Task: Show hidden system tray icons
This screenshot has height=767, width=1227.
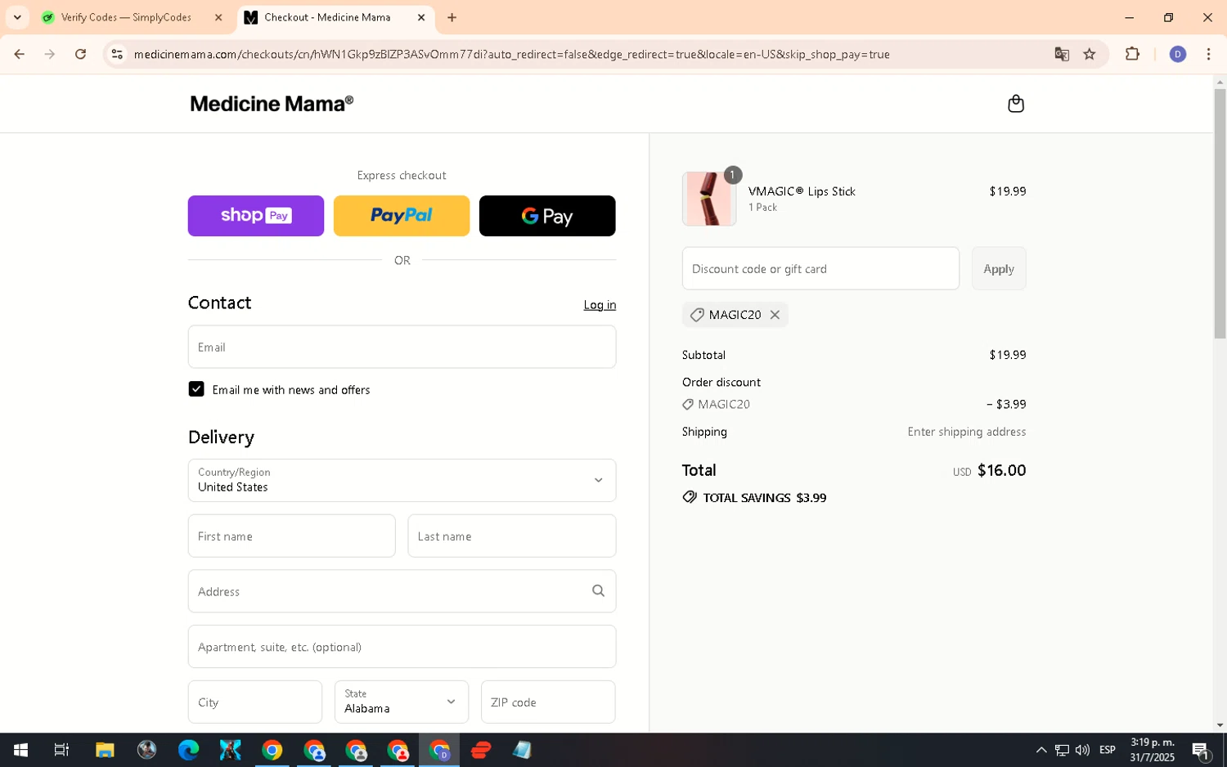Action: coord(1041,750)
